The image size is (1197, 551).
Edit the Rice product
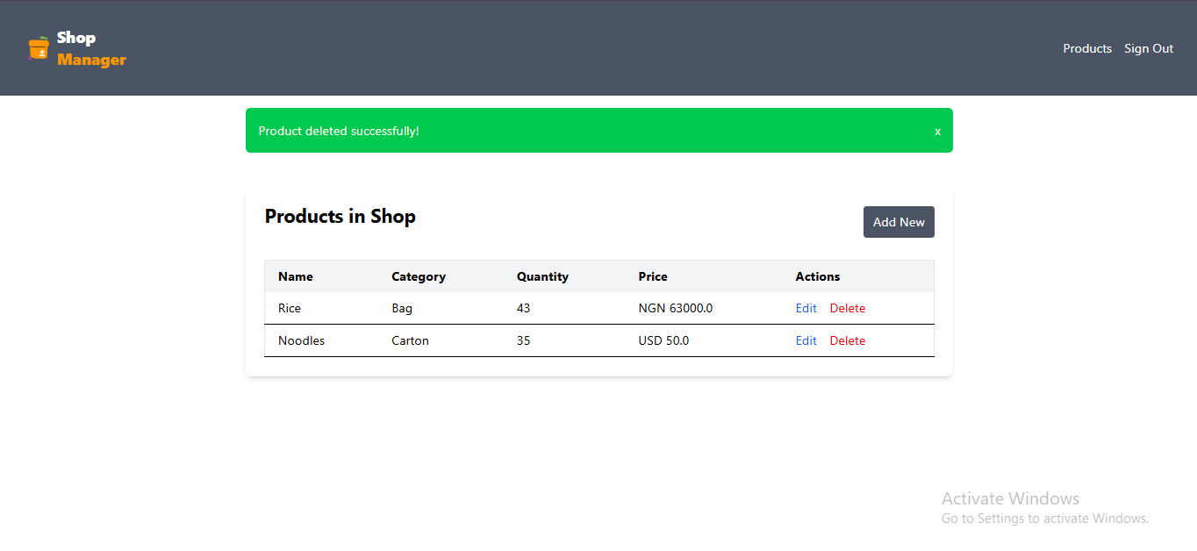806,308
